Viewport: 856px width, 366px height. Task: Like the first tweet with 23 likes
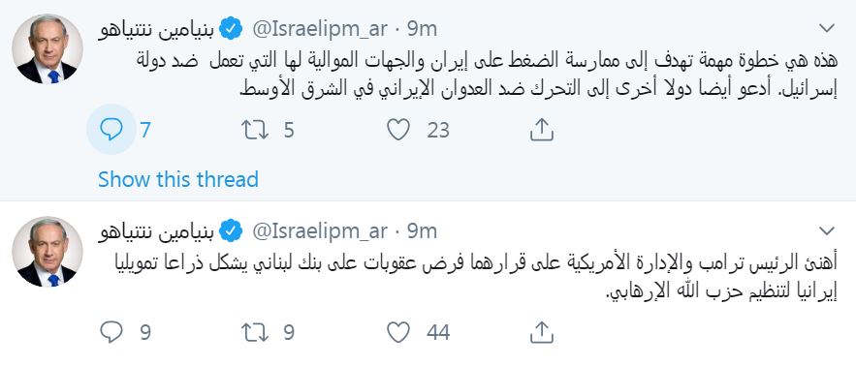click(398, 130)
